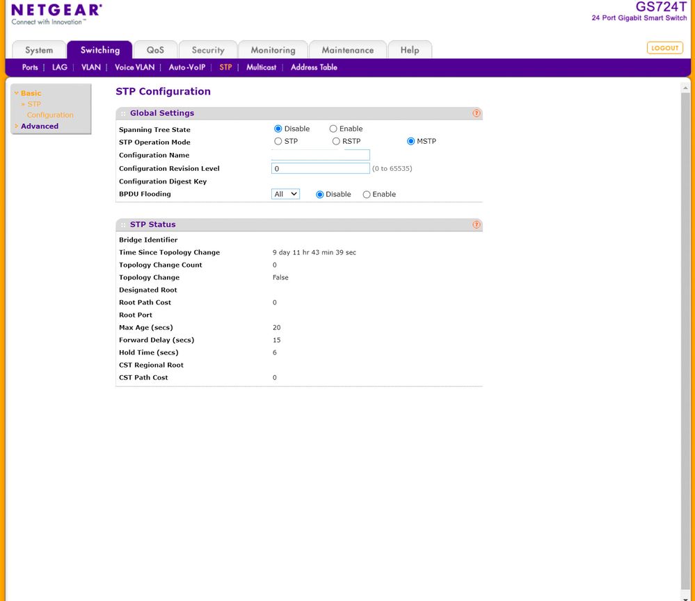
Task: Go to the Ports submenu item
Action: point(30,67)
